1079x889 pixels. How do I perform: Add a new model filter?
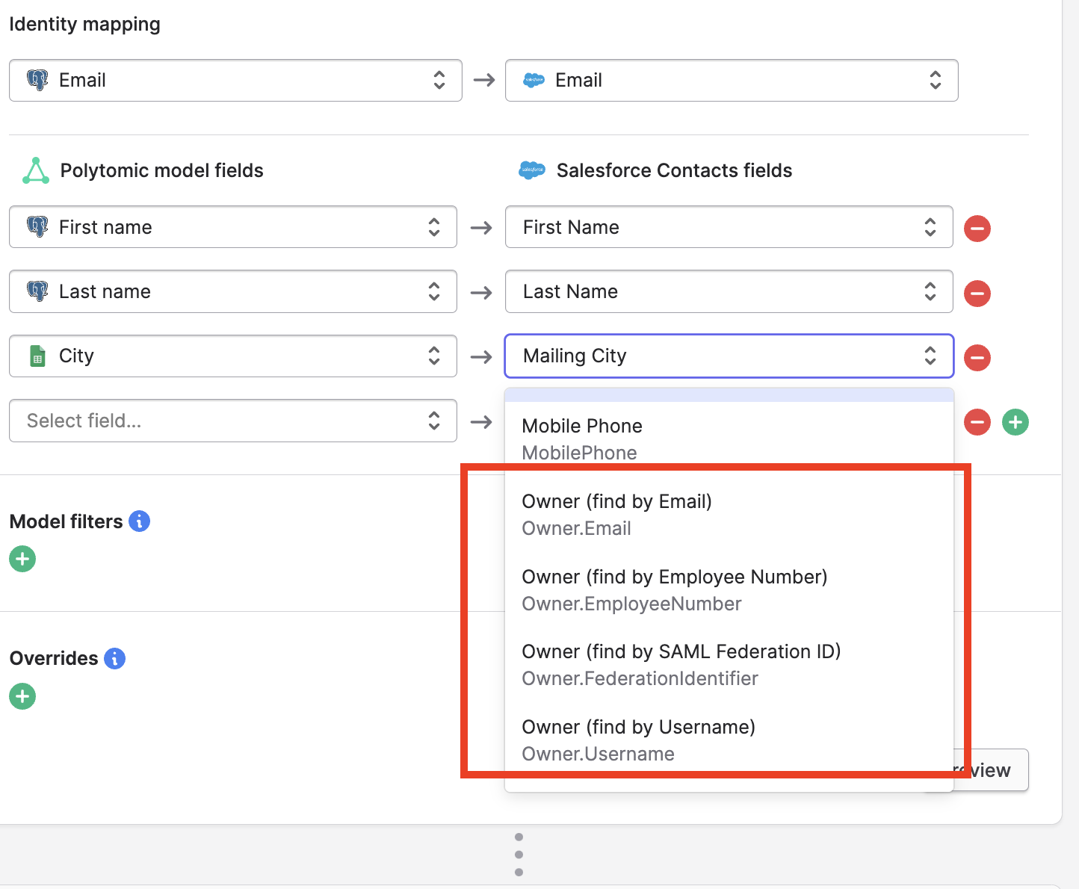(22, 559)
